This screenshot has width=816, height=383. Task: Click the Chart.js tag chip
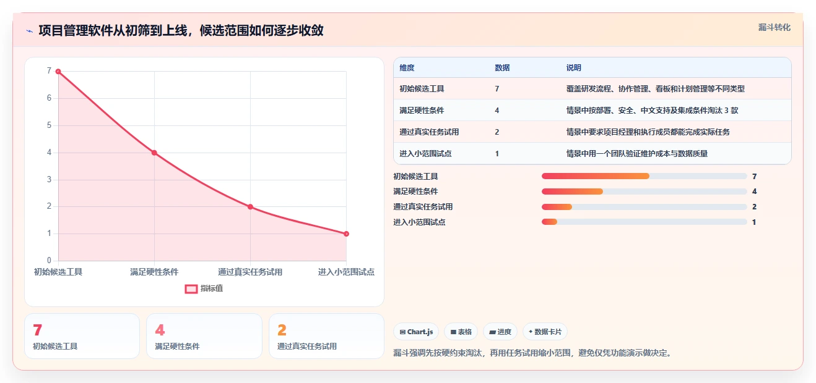[416, 332]
